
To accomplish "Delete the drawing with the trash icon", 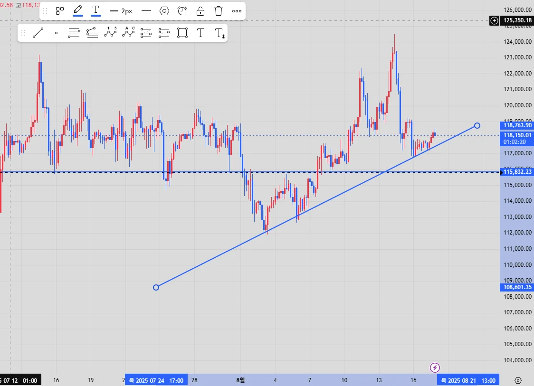I will [x=218, y=11].
